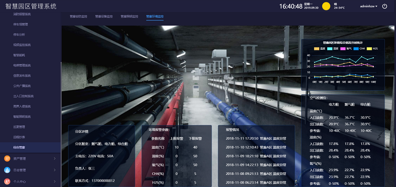The width and height of the screenshot is (396, 187).
Task: Click the power logout icon
Action: point(384,6)
